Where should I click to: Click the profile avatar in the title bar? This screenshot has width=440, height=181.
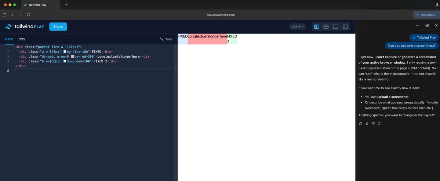(x=437, y=5)
